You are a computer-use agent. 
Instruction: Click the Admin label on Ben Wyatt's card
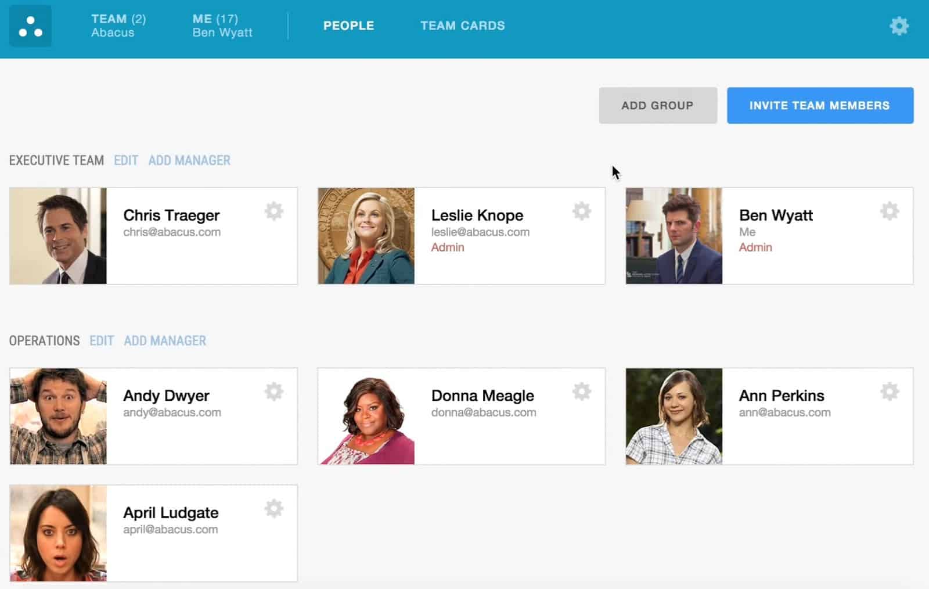click(755, 247)
